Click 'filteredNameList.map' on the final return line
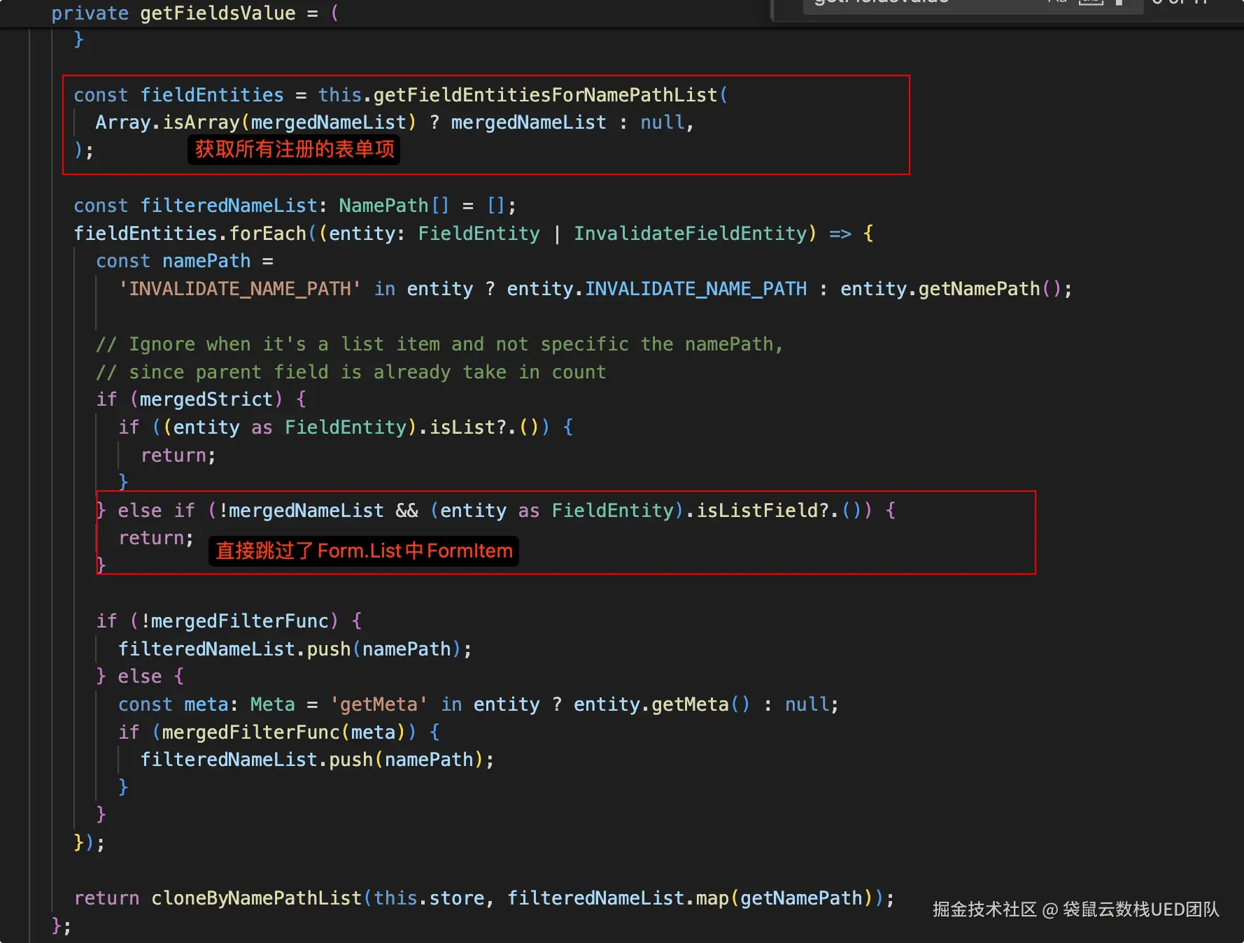Viewport: 1244px width, 943px height. pos(619,898)
